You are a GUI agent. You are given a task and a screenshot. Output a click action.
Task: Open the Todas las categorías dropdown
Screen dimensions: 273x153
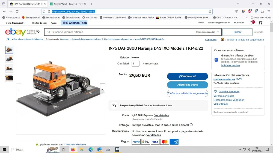tap(207, 32)
